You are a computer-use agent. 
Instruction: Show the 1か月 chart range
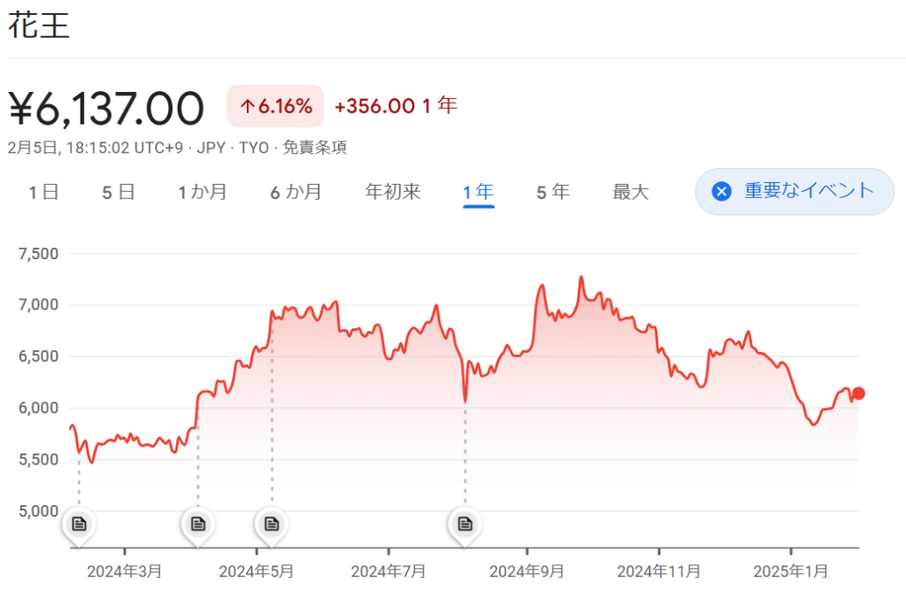click(203, 192)
